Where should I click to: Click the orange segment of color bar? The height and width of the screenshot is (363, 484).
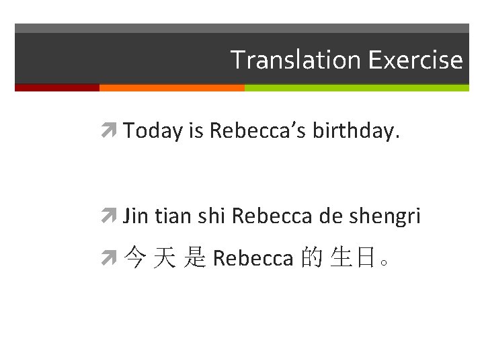172,87
